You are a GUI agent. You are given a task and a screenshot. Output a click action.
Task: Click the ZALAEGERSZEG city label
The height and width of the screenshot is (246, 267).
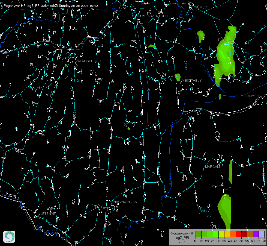pos(89,61)
